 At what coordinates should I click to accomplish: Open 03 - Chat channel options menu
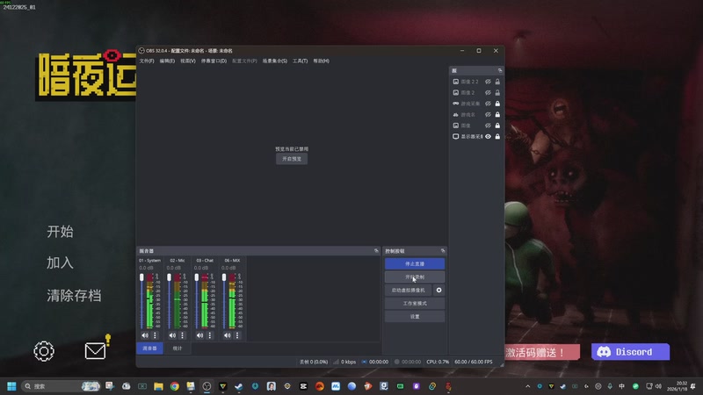[210, 335]
